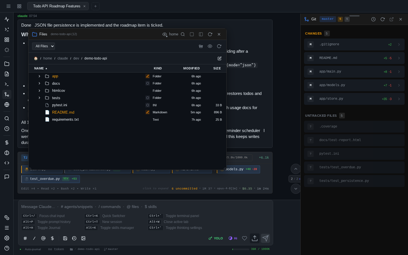This screenshot has height=255, width=408.
Task: Open the globe browser icon in sidebar
Action: (7, 105)
